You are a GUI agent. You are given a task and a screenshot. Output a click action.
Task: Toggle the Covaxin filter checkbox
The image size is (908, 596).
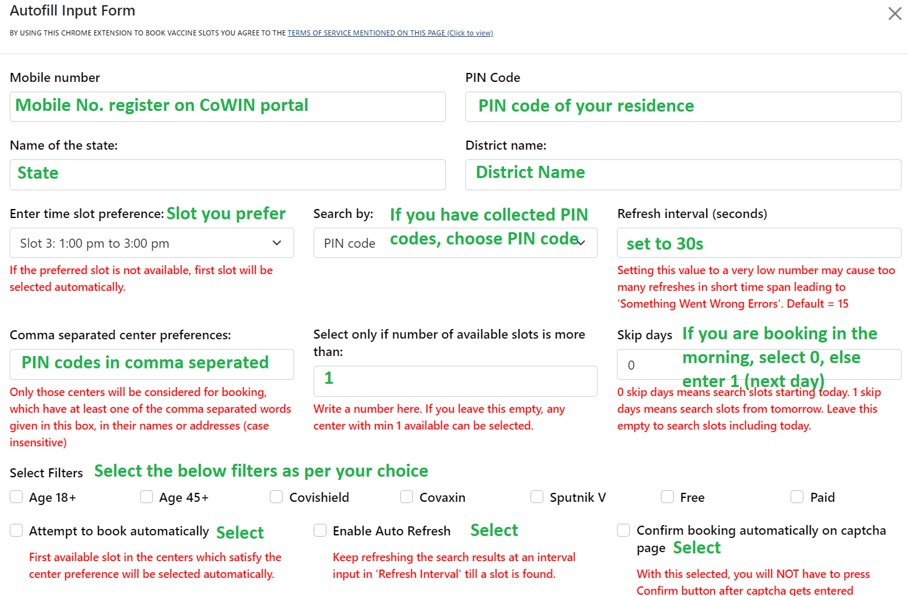click(x=407, y=497)
